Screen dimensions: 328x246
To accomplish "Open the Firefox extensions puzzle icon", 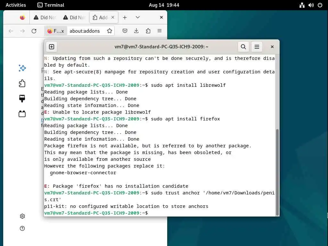I will 148,31.
